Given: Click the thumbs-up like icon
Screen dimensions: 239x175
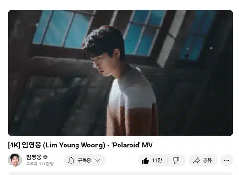Looking at the screenshot, I should tap(145, 161).
